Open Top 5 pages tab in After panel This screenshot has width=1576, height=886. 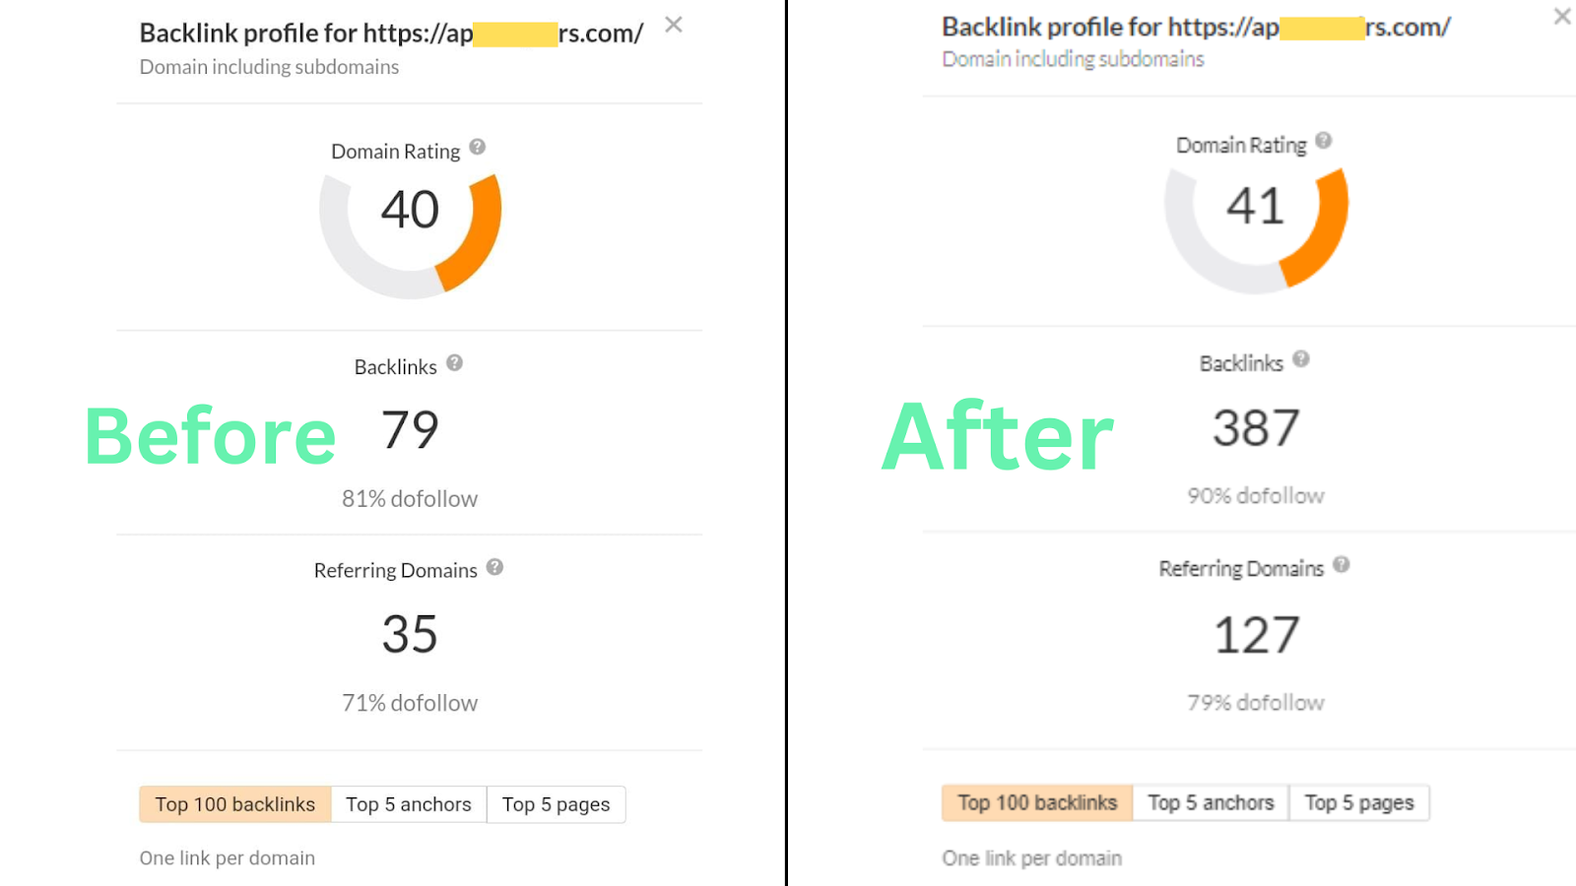tap(1358, 802)
